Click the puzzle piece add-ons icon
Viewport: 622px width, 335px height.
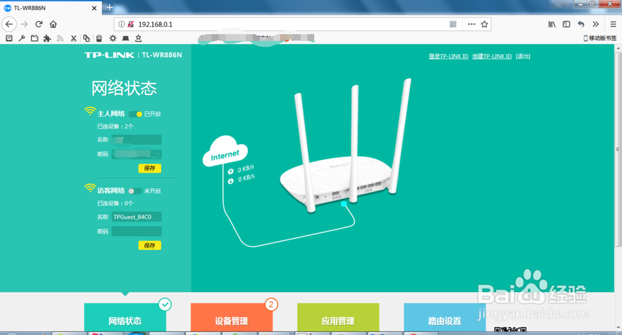pyautogui.click(x=47, y=38)
